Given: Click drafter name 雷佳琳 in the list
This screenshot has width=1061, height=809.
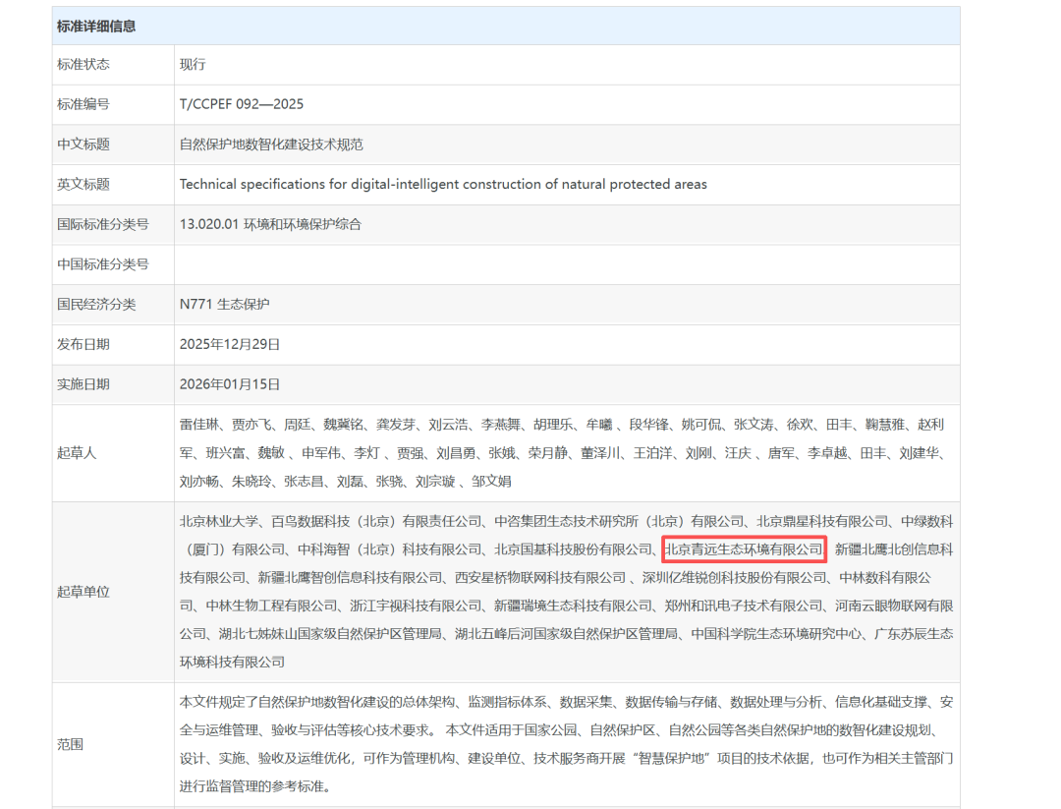Looking at the screenshot, I should [x=197, y=424].
